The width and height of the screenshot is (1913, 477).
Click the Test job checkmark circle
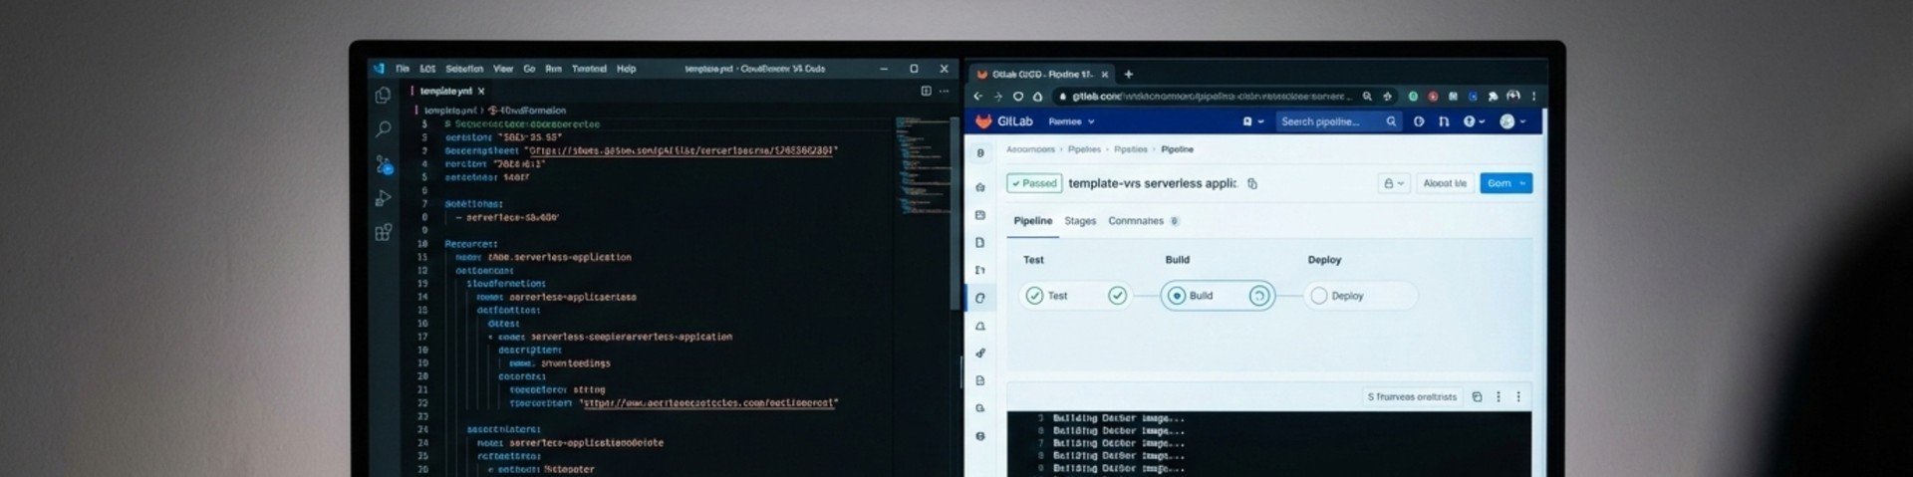(1034, 296)
